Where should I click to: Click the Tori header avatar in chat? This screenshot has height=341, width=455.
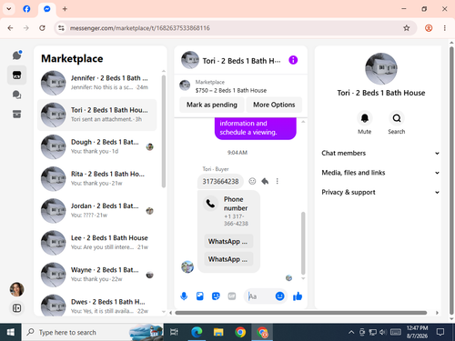point(190,60)
